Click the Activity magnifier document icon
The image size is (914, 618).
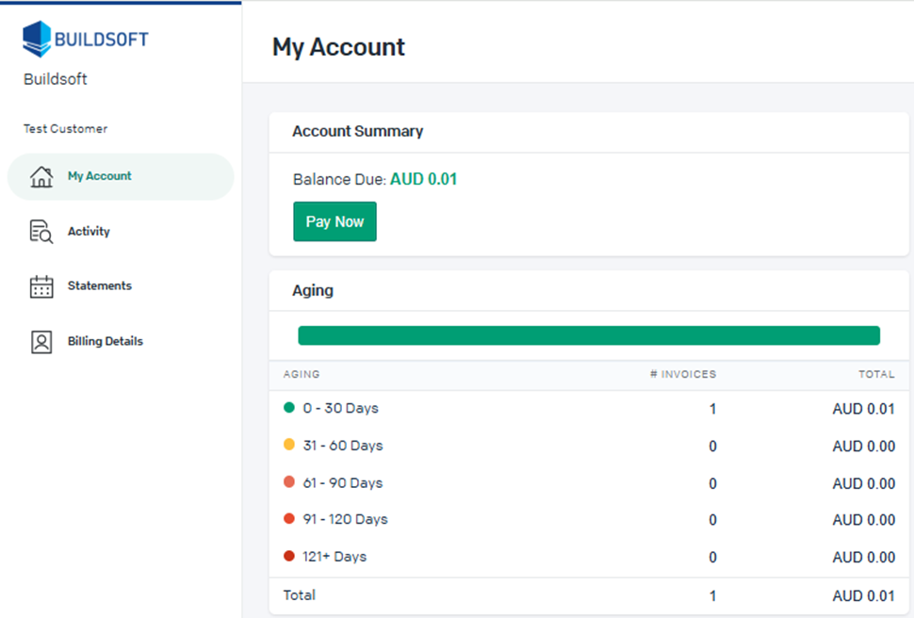point(41,232)
